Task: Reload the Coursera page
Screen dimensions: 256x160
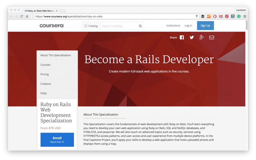Action: coord(22,16)
